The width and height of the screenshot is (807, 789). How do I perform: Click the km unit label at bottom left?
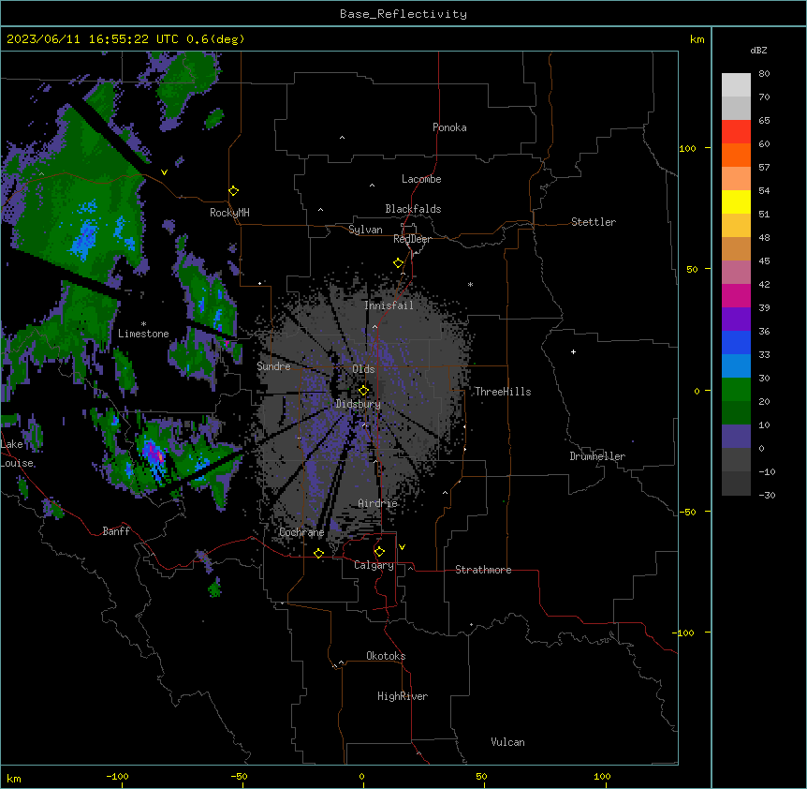tap(14, 778)
